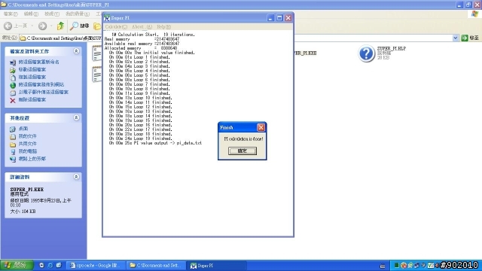The image size is (482, 271).
Task: Open the File (F) menu in Explorer
Action: 11,14
